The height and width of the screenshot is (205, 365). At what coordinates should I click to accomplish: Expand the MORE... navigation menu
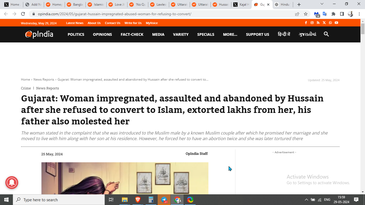pyautogui.click(x=230, y=34)
